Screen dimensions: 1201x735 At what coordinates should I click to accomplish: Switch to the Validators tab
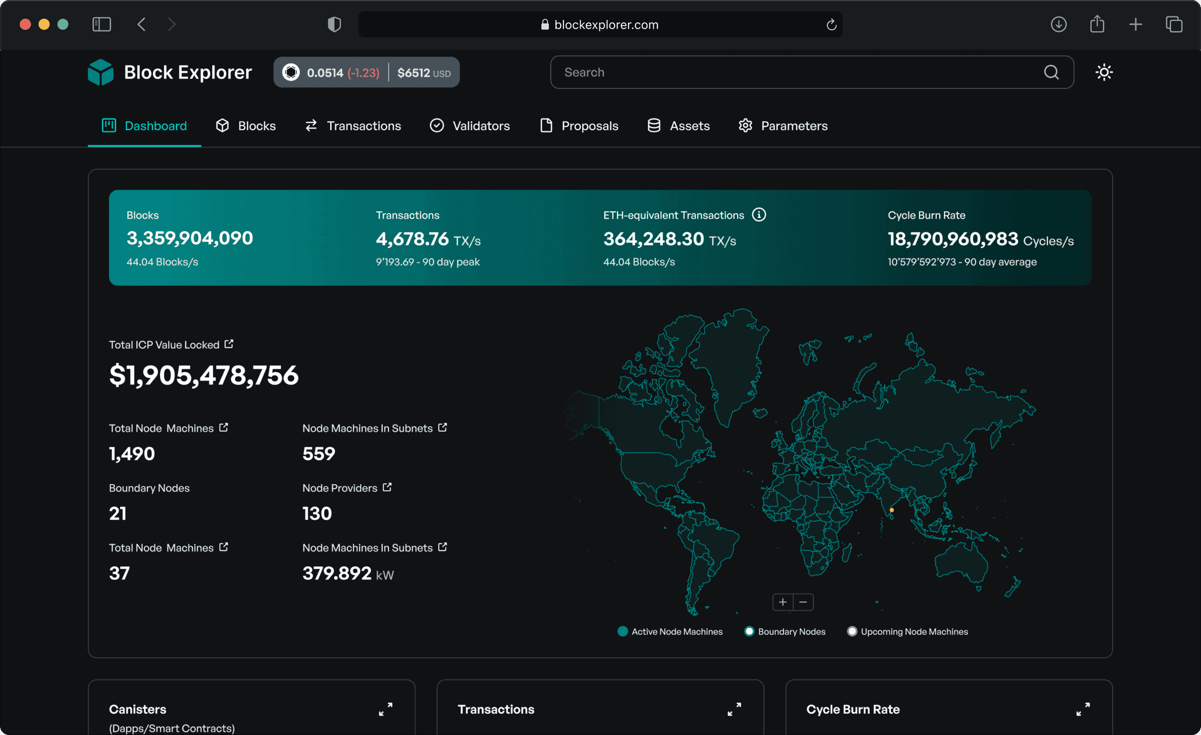[x=470, y=125]
